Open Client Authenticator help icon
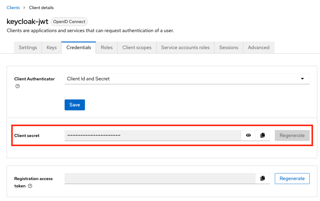This screenshot has width=320, height=201. click(18, 86)
